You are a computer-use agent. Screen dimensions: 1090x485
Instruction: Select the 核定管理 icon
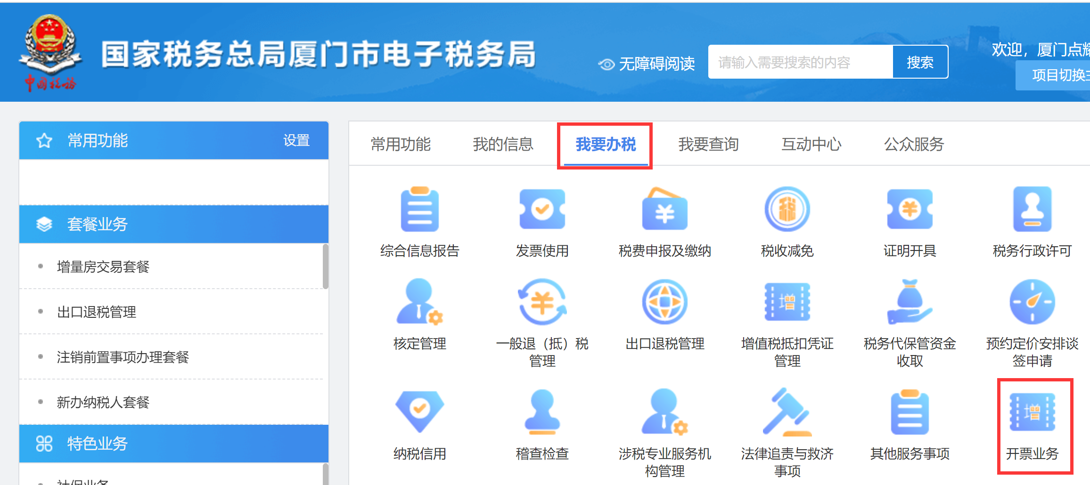click(x=419, y=302)
